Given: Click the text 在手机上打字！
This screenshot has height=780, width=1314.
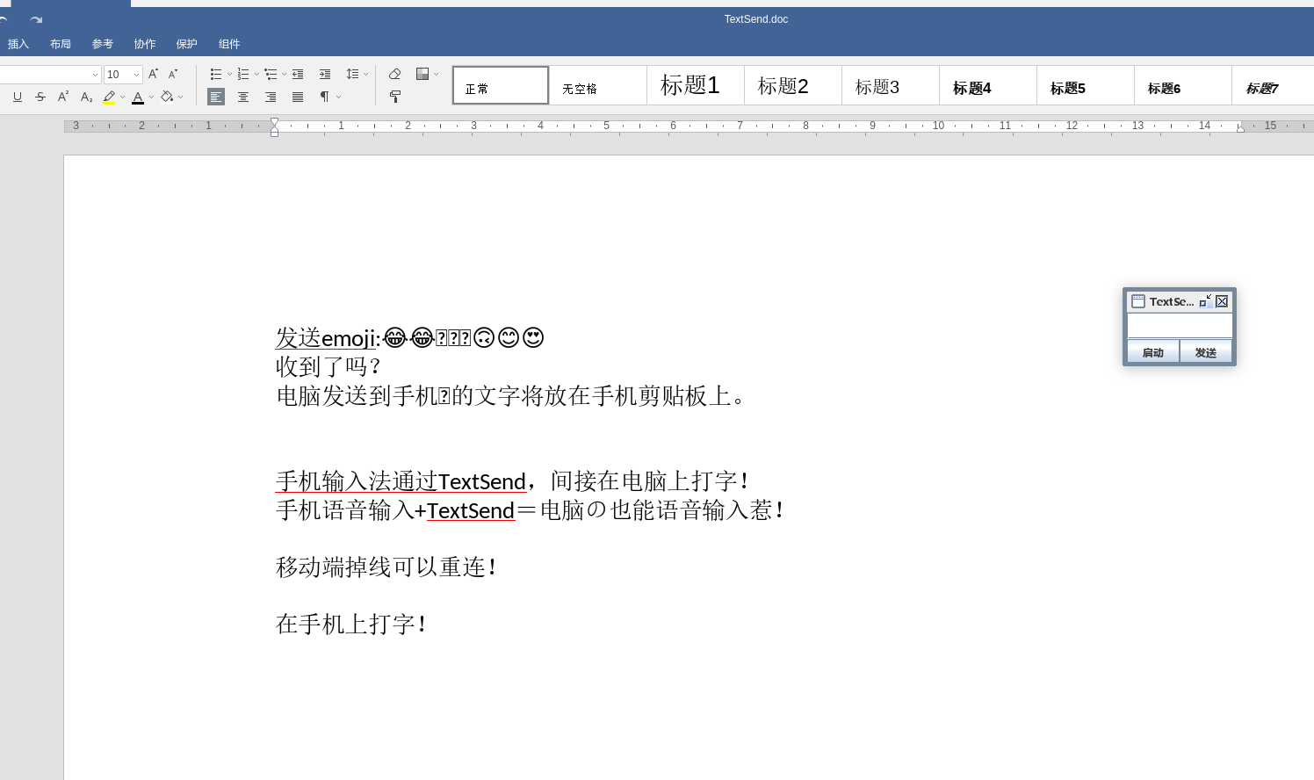Looking at the screenshot, I should 352,624.
